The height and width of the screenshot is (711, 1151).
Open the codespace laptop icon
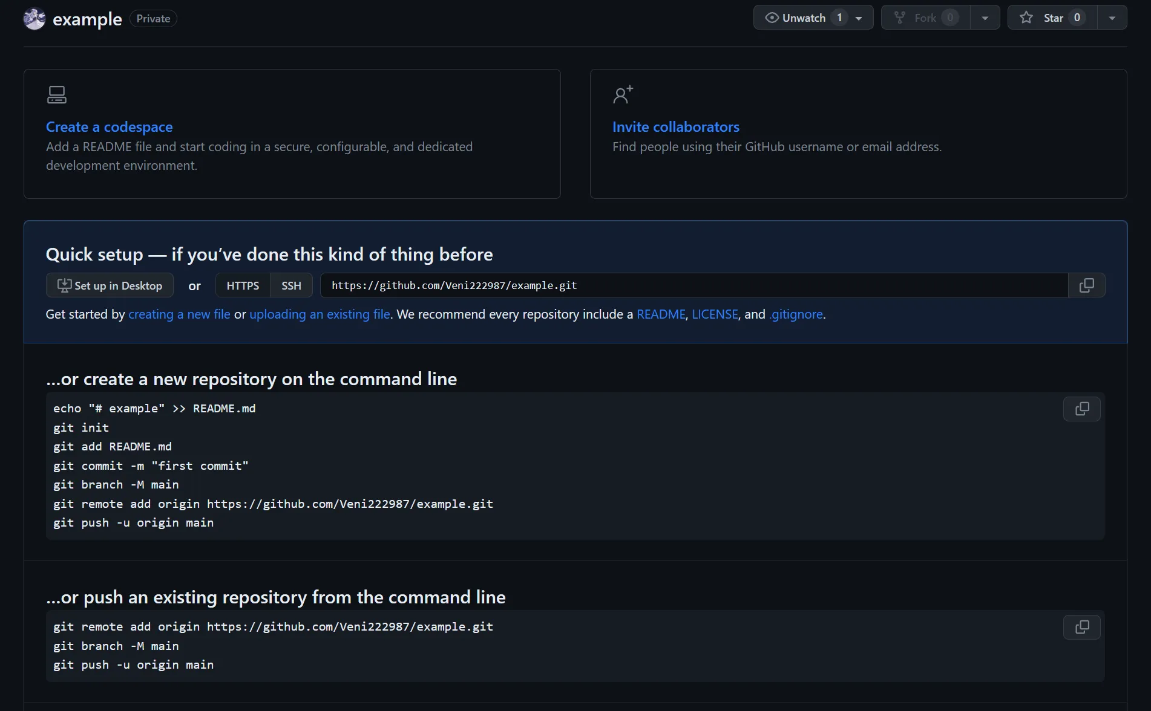click(57, 94)
